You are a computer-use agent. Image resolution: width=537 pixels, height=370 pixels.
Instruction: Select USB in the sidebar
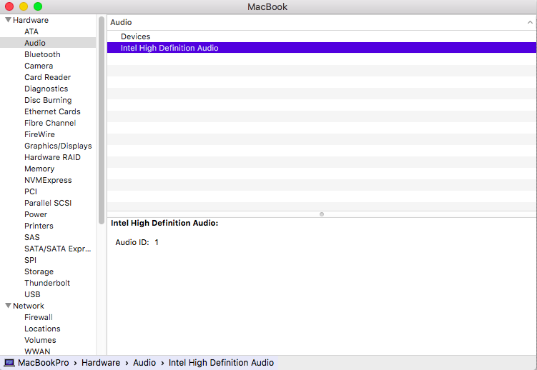[32, 294]
